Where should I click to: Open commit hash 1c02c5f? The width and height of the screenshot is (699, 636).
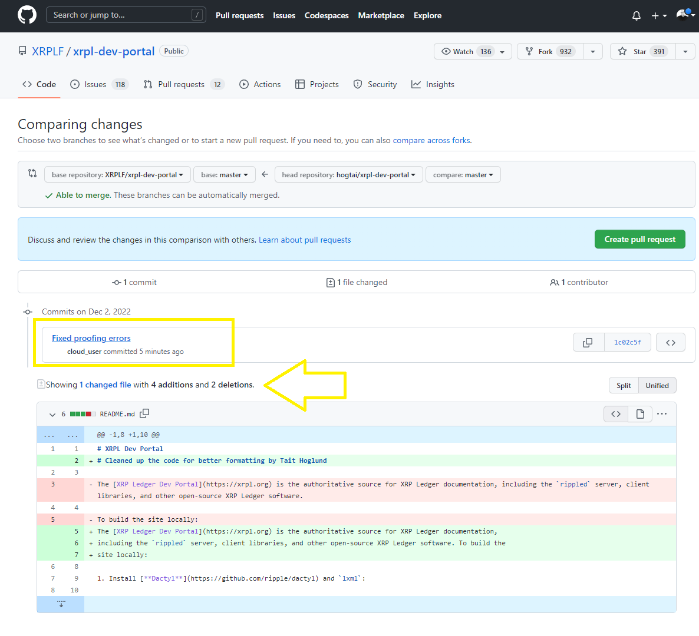pos(627,342)
